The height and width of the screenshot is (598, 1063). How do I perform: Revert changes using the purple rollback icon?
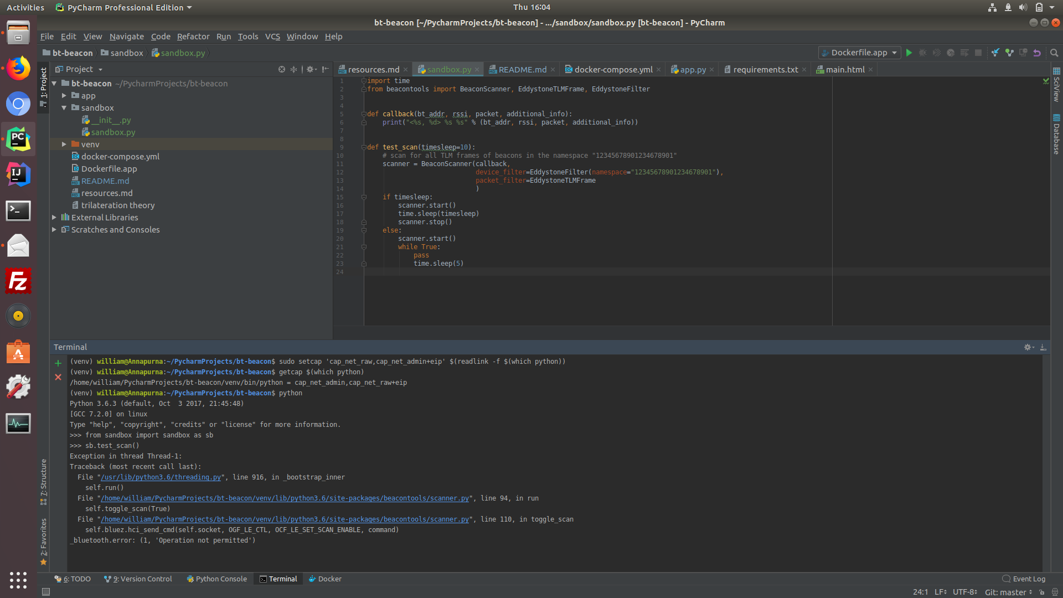click(1037, 53)
